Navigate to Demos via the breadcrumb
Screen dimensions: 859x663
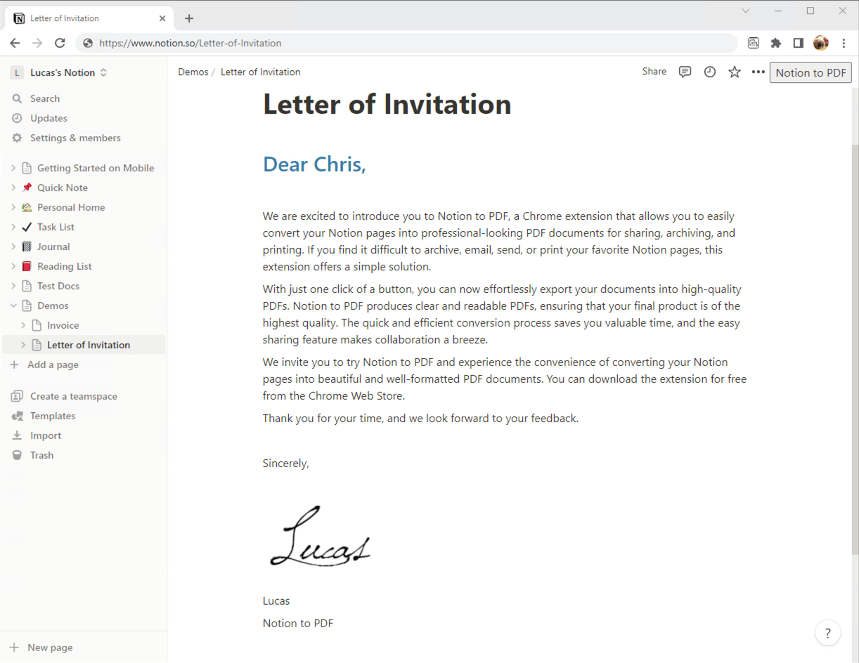point(193,71)
